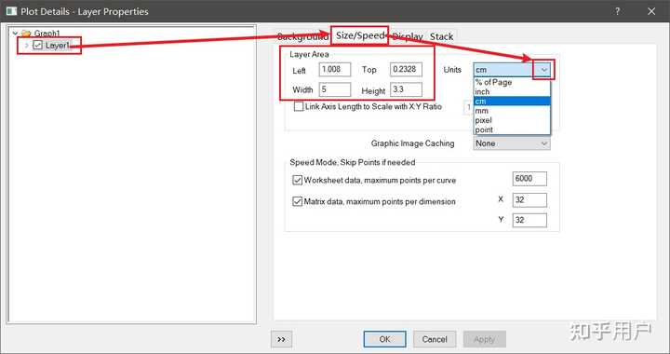Click the OK button
The image size is (670, 354).
[384, 339]
